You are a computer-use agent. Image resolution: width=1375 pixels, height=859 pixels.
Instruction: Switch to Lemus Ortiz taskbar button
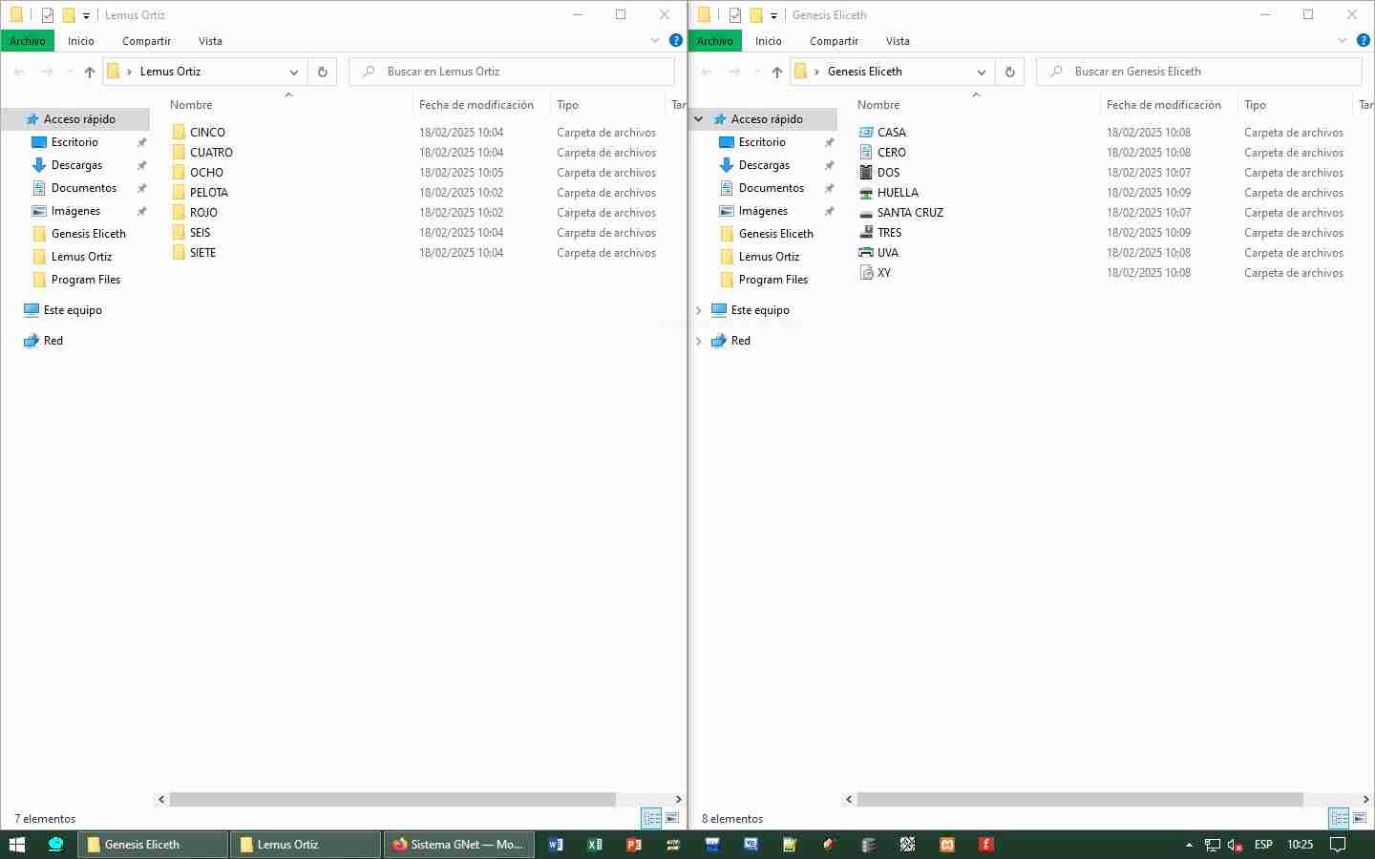(x=306, y=845)
